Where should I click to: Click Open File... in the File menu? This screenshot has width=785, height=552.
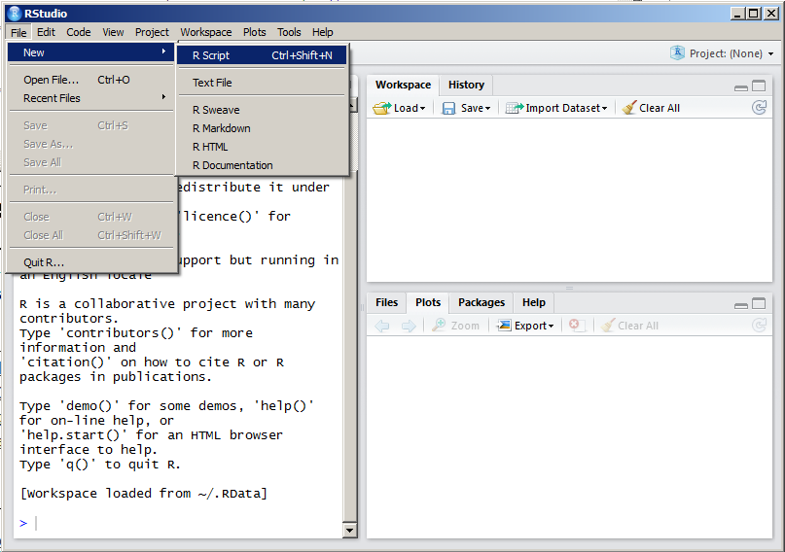click(x=51, y=80)
